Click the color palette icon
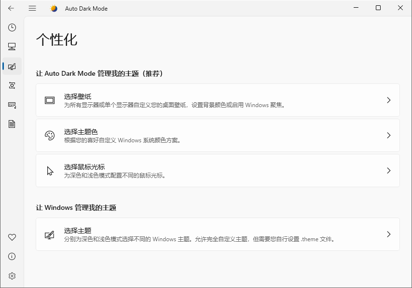 [50, 136]
